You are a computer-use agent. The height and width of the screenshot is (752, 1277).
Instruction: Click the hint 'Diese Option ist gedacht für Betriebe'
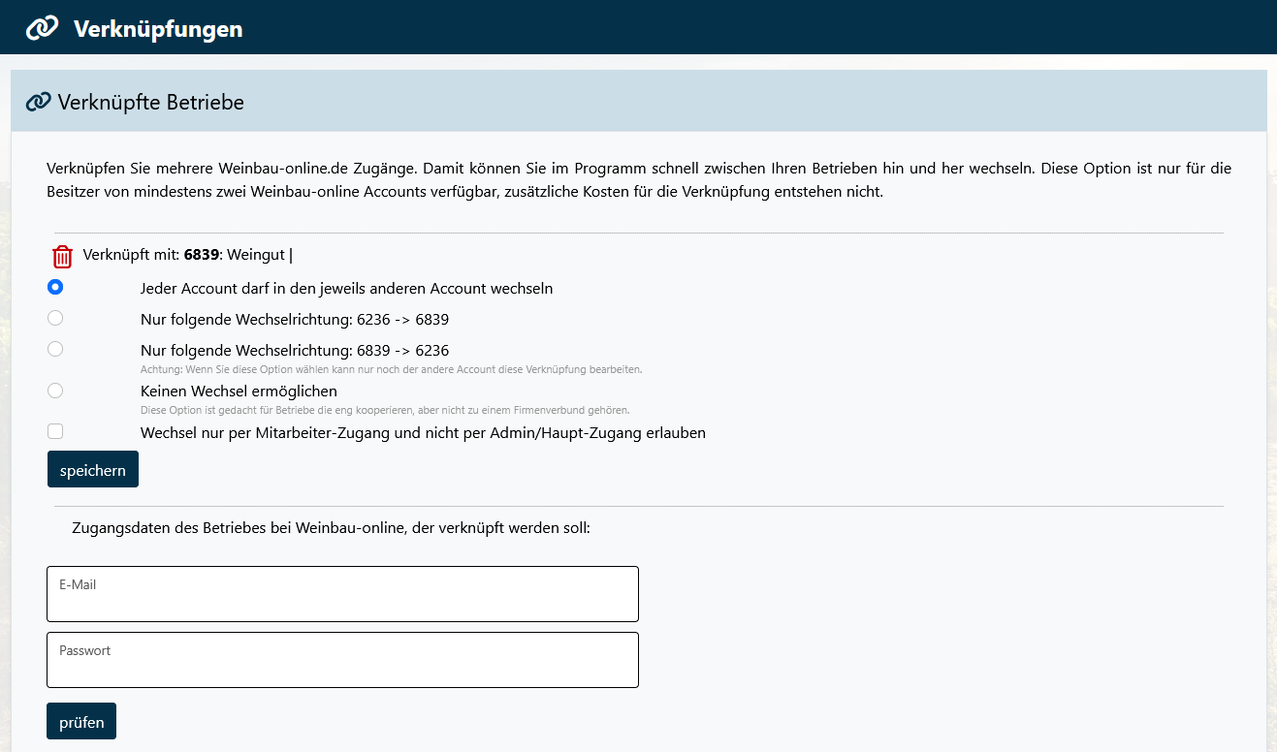[x=385, y=410]
